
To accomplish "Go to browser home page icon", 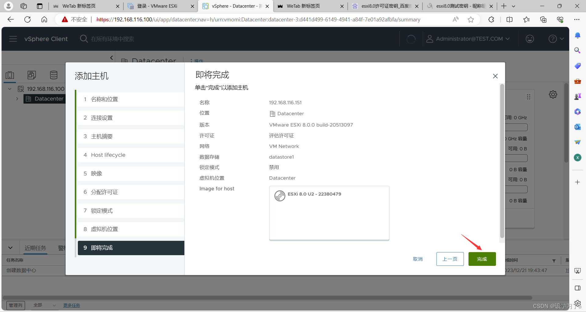I will (x=44, y=20).
